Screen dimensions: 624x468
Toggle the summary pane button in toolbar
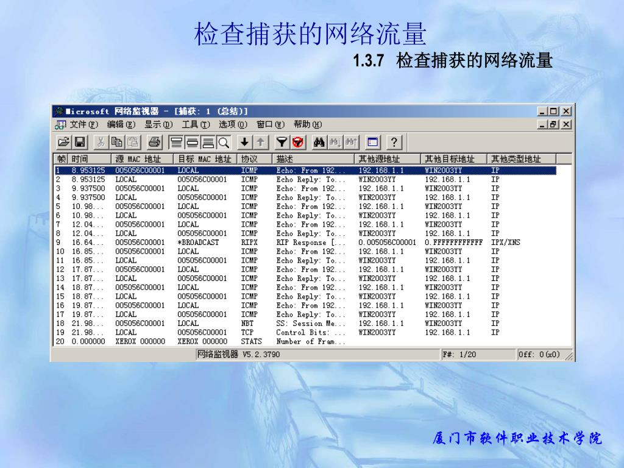pos(176,142)
